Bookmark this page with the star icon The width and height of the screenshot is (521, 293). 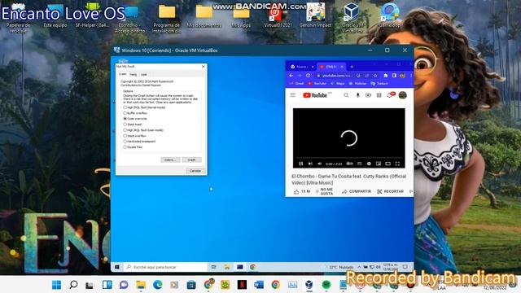375,76
